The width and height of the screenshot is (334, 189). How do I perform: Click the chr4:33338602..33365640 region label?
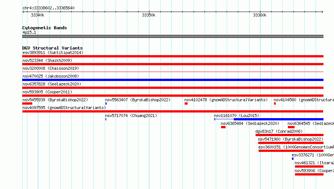coord(48,8)
